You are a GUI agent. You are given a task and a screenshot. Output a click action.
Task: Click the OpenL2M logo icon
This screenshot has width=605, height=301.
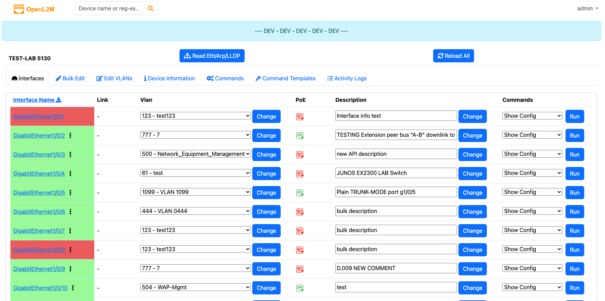[x=19, y=9]
